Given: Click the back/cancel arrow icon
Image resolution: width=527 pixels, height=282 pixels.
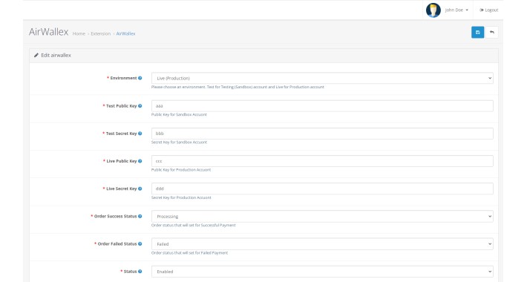Looking at the screenshot, I should [491, 32].
